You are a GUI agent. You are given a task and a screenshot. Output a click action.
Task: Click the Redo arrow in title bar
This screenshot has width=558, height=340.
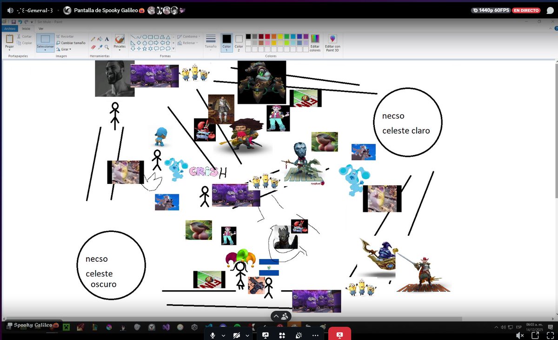(27, 22)
